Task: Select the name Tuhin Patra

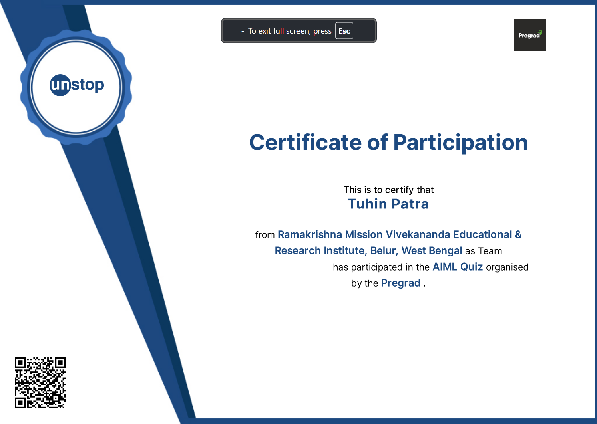Action: (388, 204)
